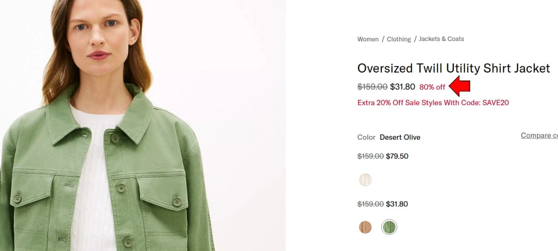Image resolution: width=558 pixels, height=251 pixels.
Task: Click the struck-through $159.00 beside $79.50
Action: click(x=371, y=156)
